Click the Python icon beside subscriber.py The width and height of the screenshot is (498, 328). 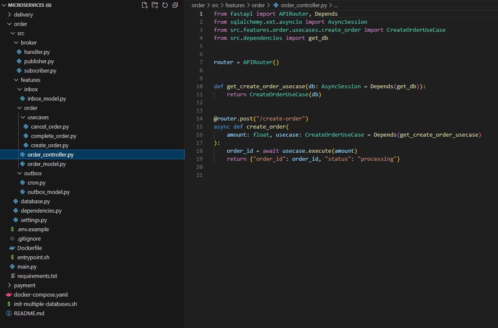click(19, 70)
